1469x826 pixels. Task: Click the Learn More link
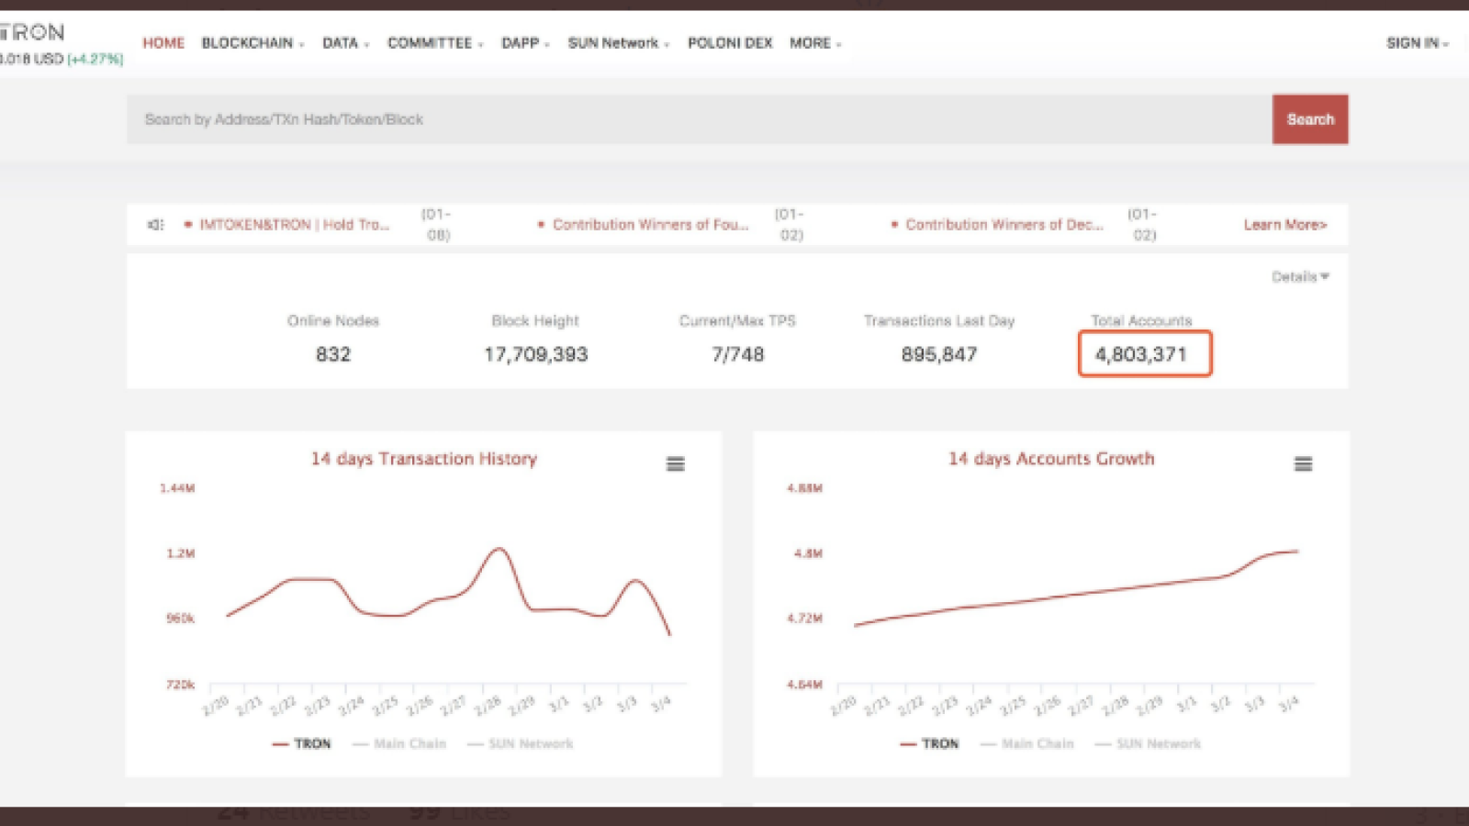pos(1285,225)
